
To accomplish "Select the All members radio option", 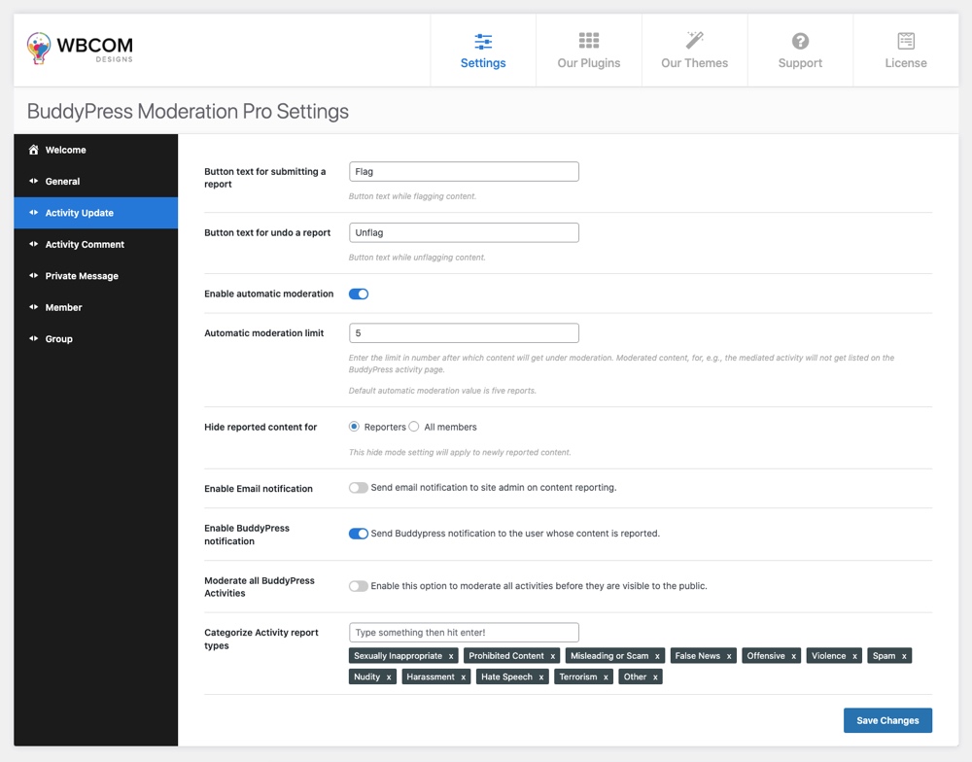I will pyautogui.click(x=414, y=427).
